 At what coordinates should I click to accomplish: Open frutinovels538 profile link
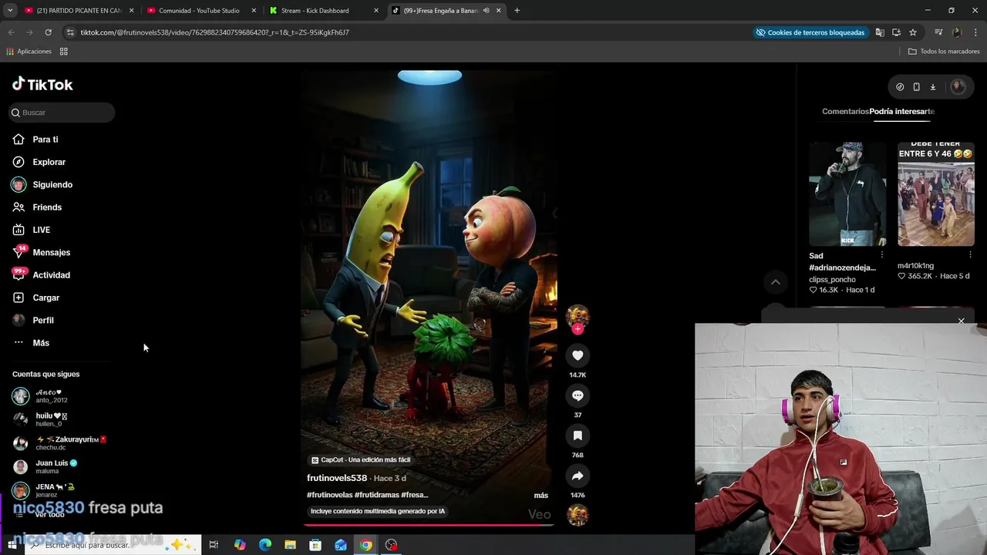337,478
